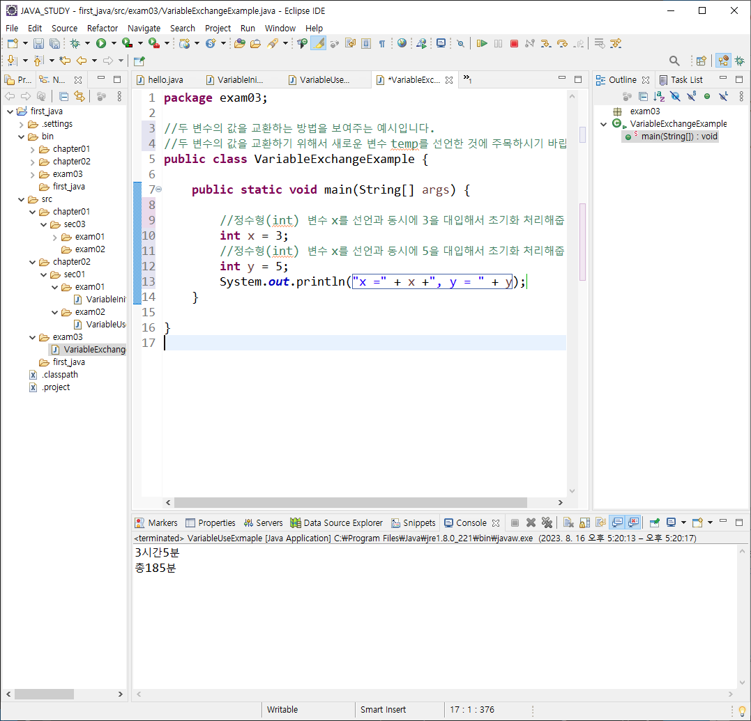The image size is (751, 721).
Task: Open the Navigate menu
Action: 144,29
